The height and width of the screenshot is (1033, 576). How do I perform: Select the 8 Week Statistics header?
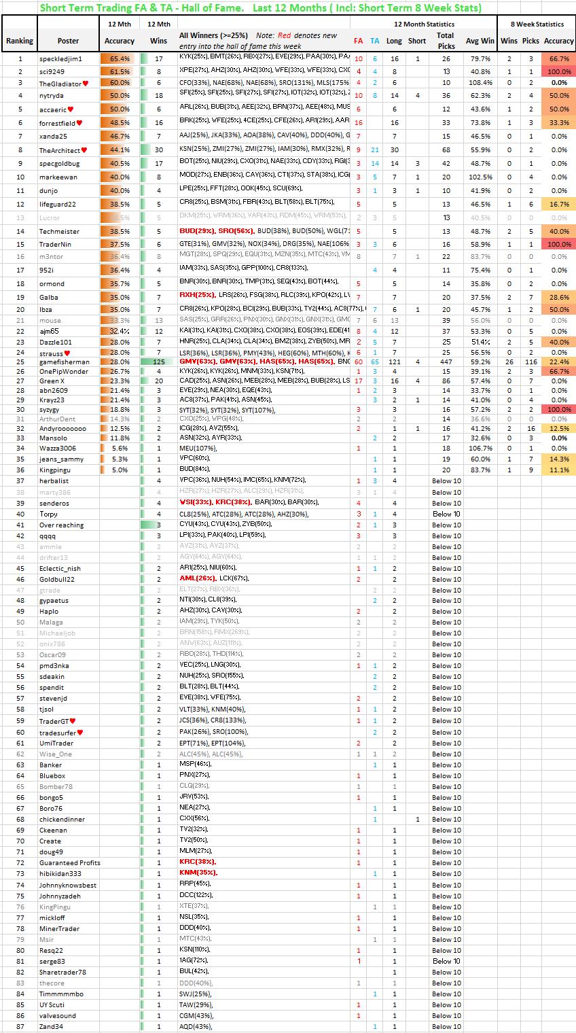537,24
